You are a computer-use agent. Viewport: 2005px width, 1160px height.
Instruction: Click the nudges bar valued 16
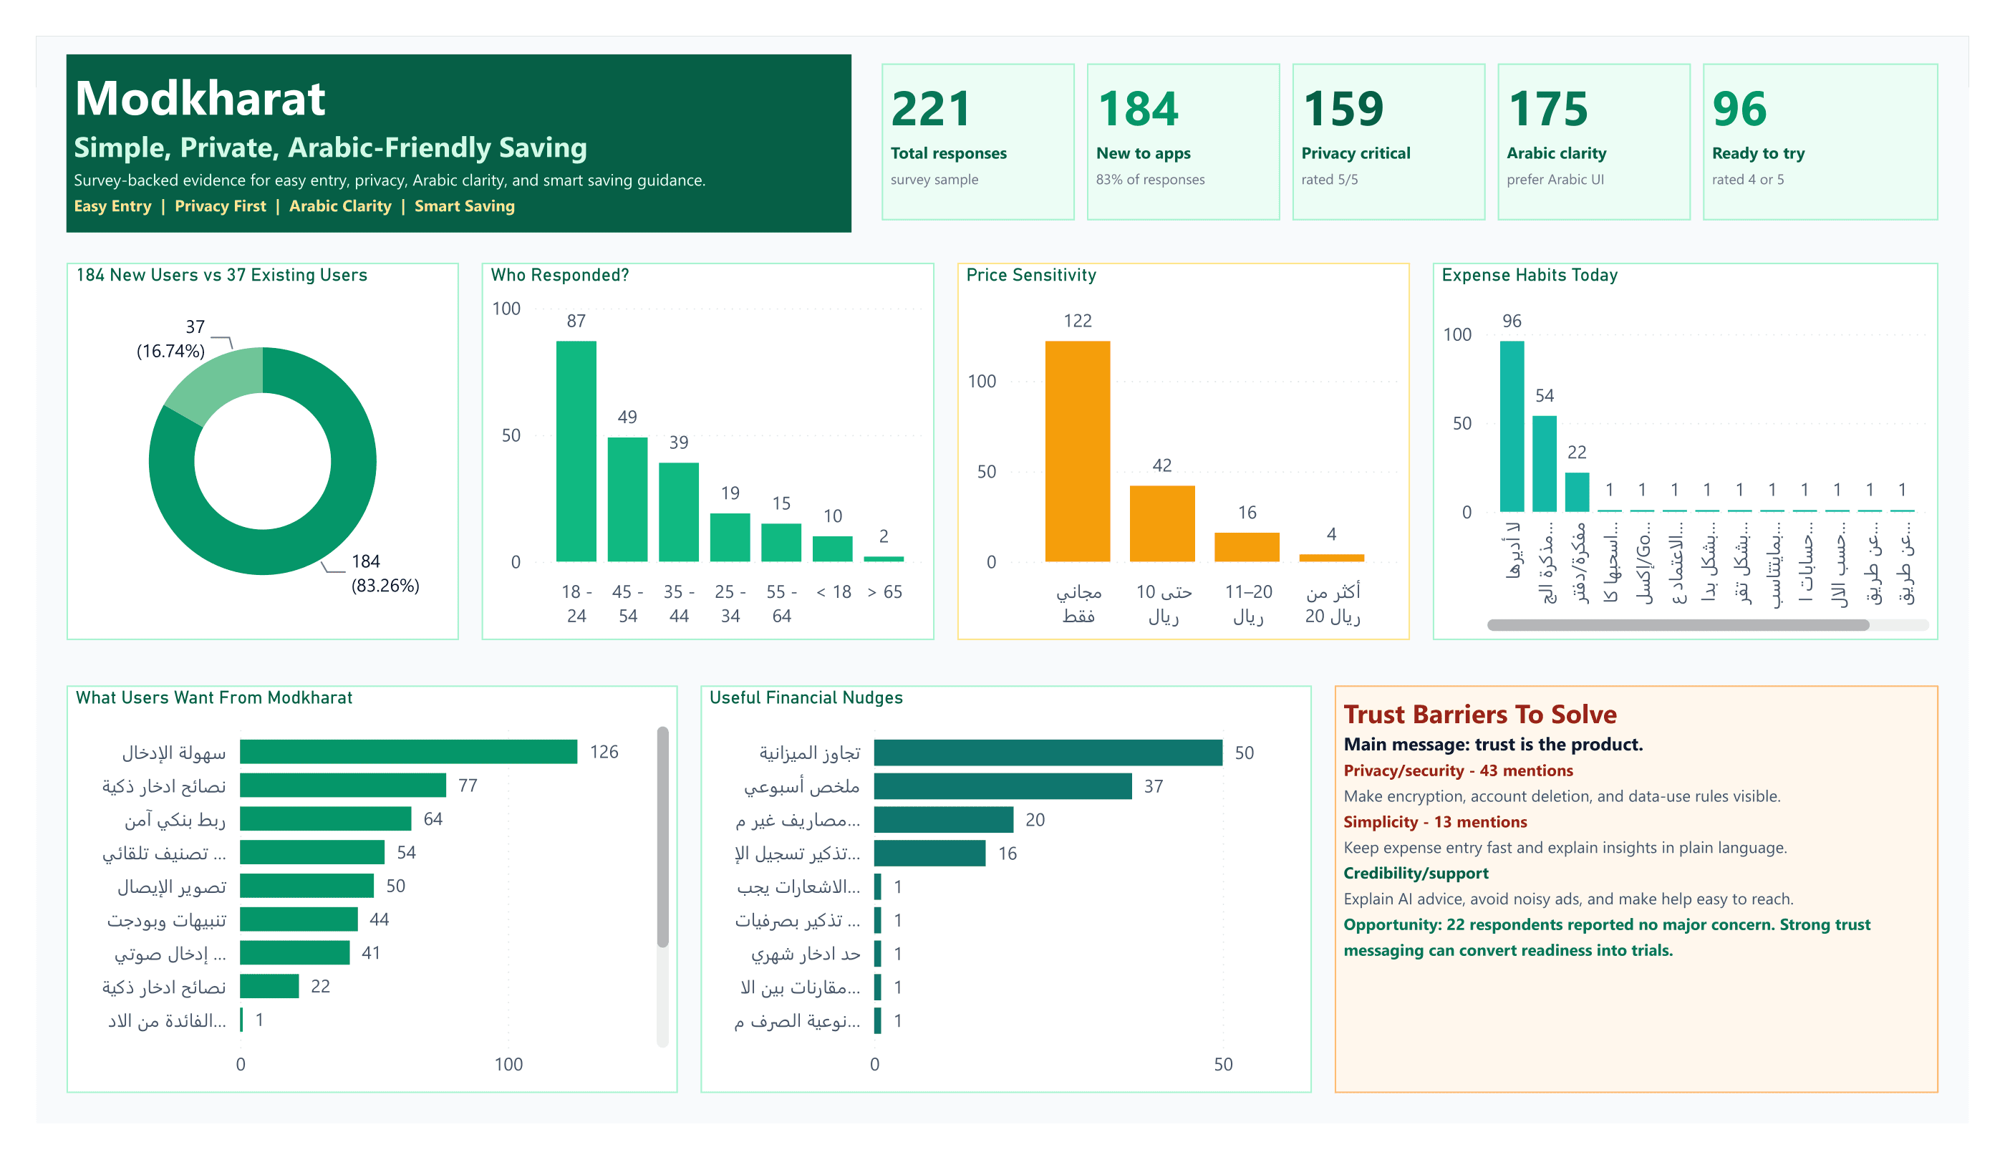point(929,853)
